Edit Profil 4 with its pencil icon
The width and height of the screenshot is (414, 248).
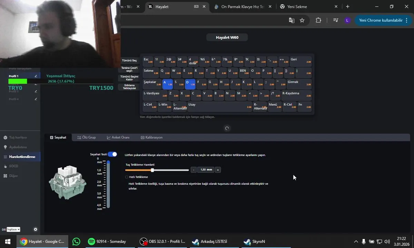point(36,99)
